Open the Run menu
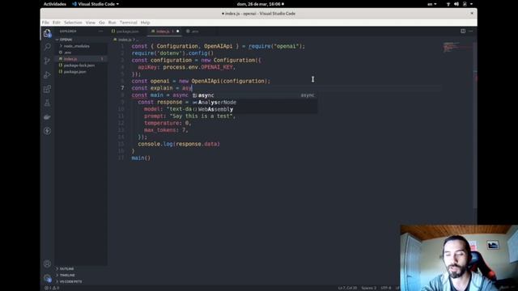This screenshot has height=291, width=518. click(x=112, y=23)
